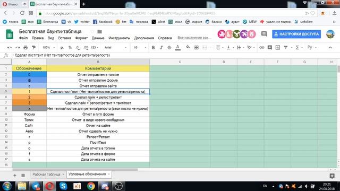Open Условные обозначения tab dropdown arrow
The image size is (340, 191).
108,174
